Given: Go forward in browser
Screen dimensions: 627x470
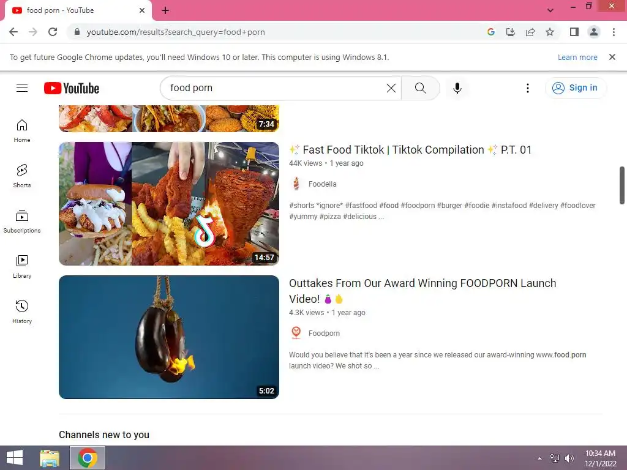Looking at the screenshot, I should (33, 32).
